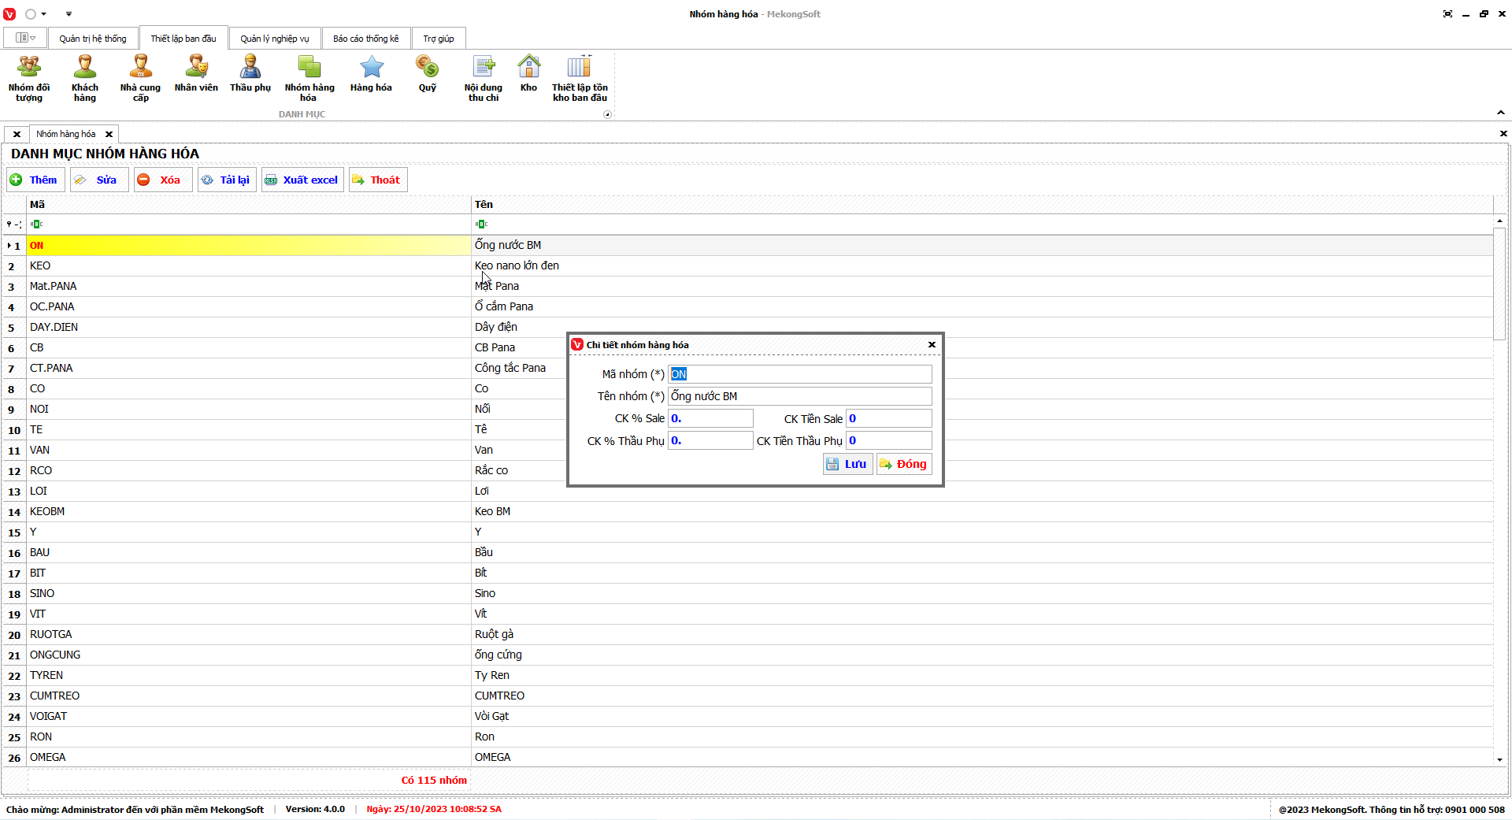This screenshot has width=1512, height=820.
Task: Open the Báo cáo thống kê tab
Action: (365, 39)
